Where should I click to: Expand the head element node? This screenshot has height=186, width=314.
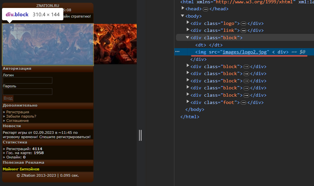(x=183, y=9)
